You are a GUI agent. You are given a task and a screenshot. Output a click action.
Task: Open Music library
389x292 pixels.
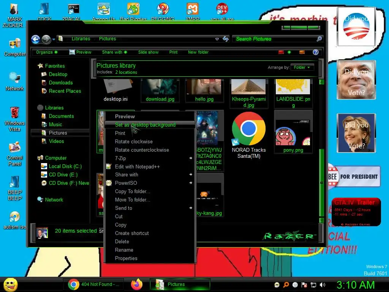(55, 124)
